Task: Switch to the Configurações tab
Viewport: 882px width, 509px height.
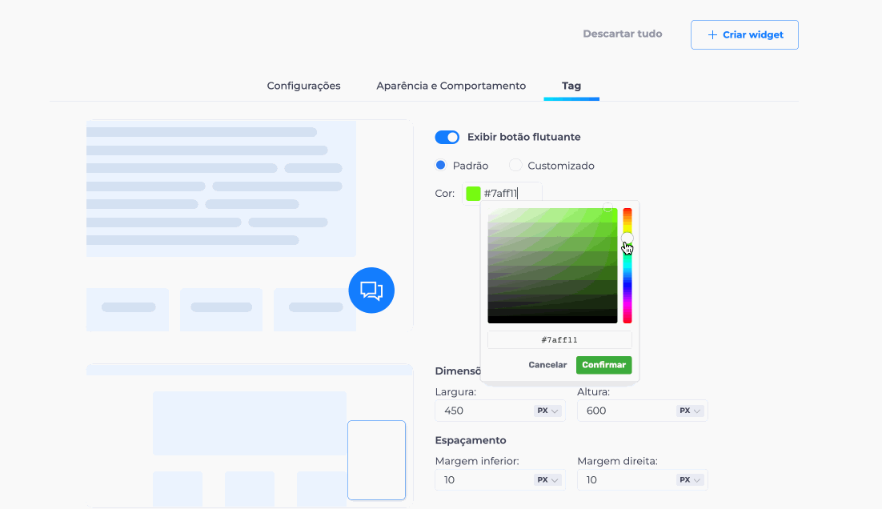Action: click(304, 86)
